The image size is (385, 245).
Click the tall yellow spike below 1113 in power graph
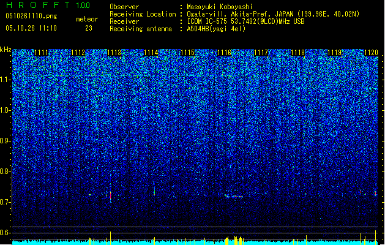click(111, 238)
